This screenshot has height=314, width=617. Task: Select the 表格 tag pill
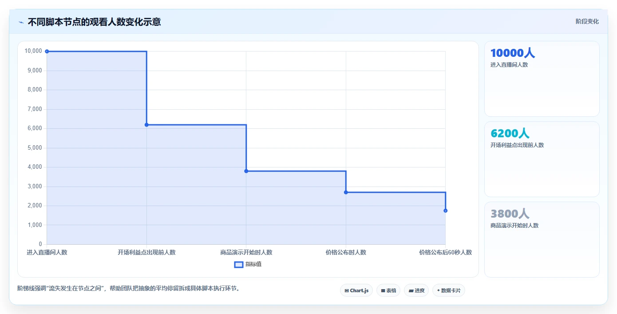coord(388,290)
